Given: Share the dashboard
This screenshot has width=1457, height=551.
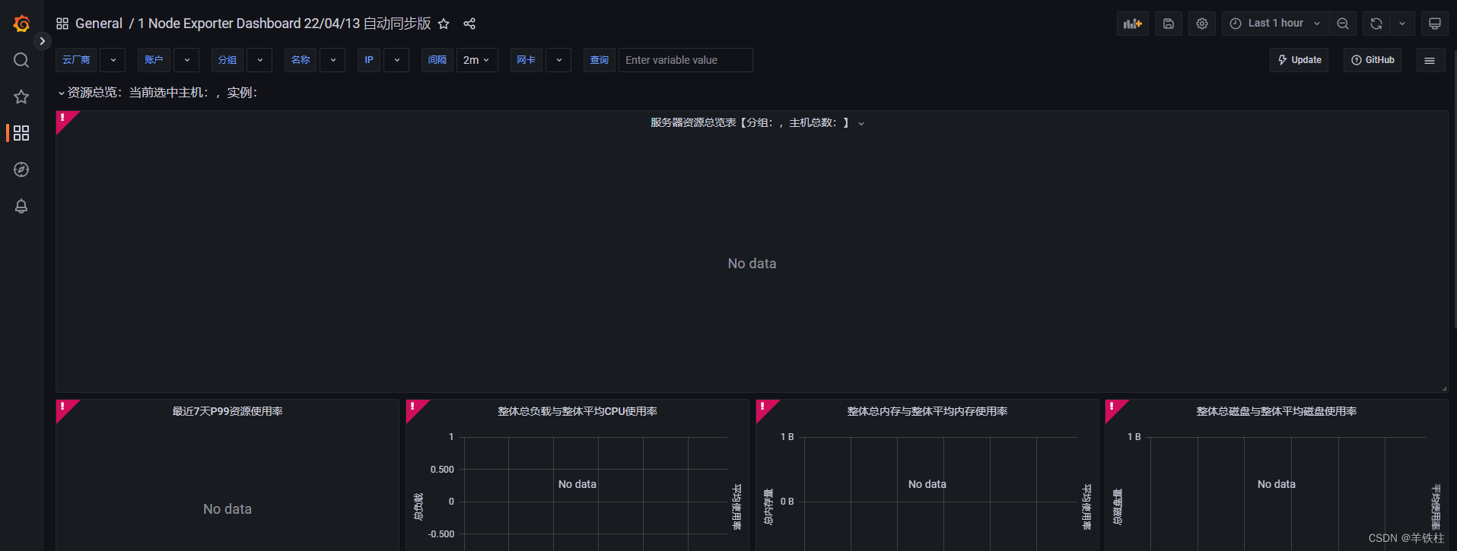Looking at the screenshot, I should (469, 24).
